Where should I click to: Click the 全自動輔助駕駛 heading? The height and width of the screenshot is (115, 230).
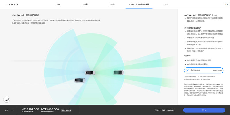(x=192, y=28)
